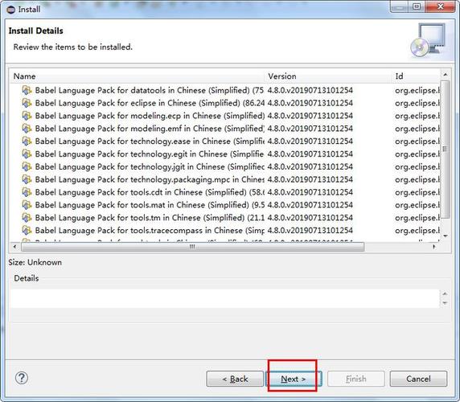Screen dimensions: 460x402
Task: Click the Details box scroll up arrow
Action: tap(445, 293)
